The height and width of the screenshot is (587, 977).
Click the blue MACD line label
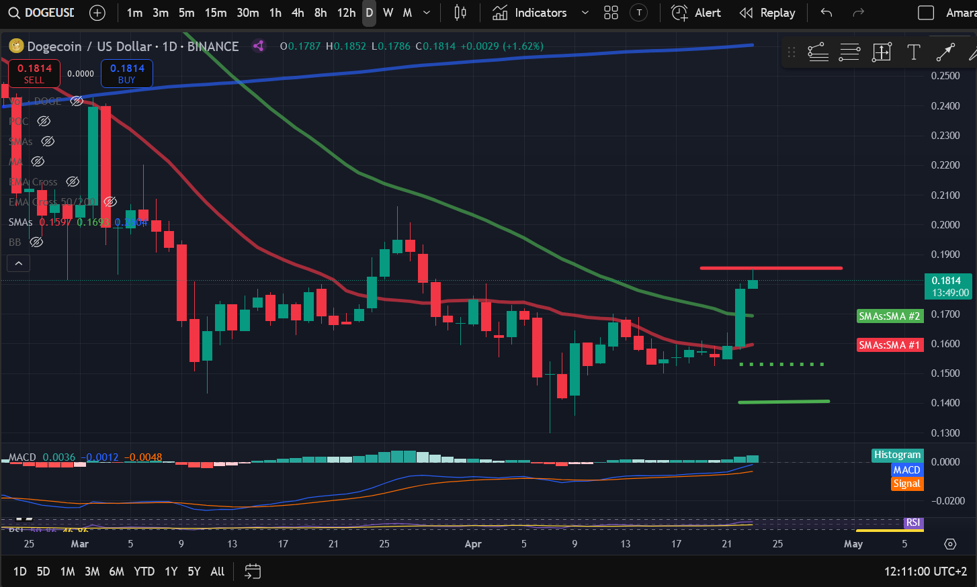pyautogui.click(x=906, y=470)
